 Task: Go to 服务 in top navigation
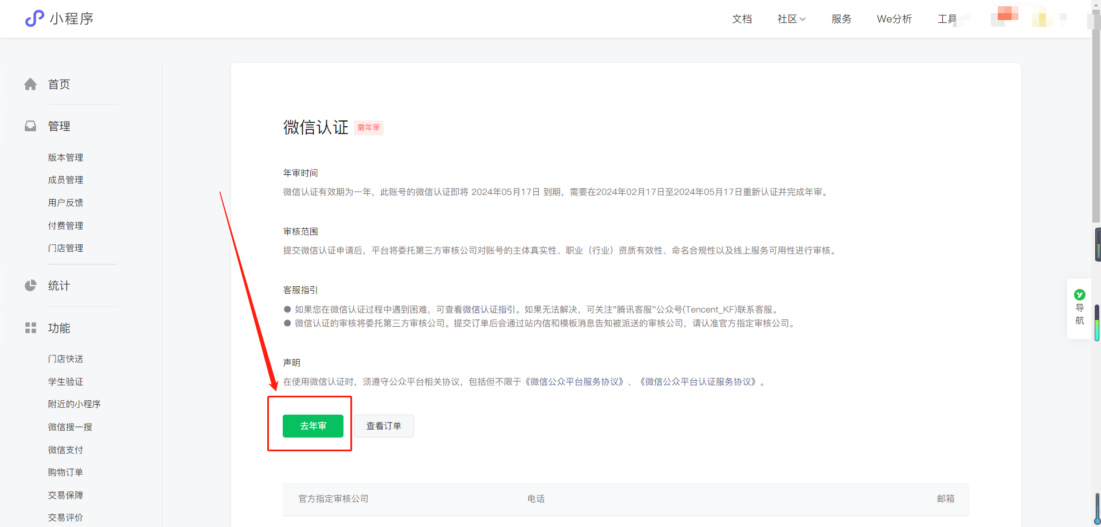[841, 19]
